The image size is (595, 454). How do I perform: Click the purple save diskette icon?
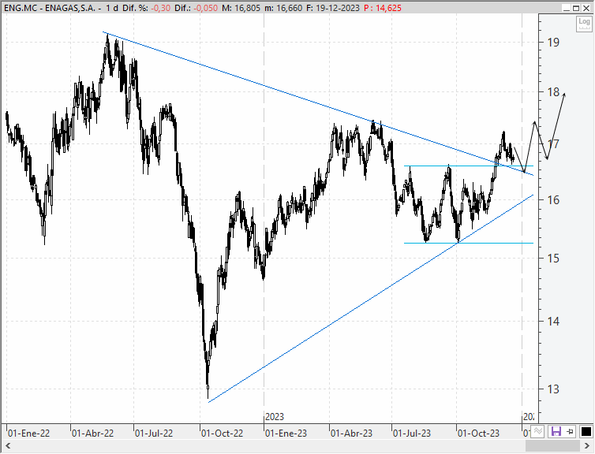pos(556,431)
